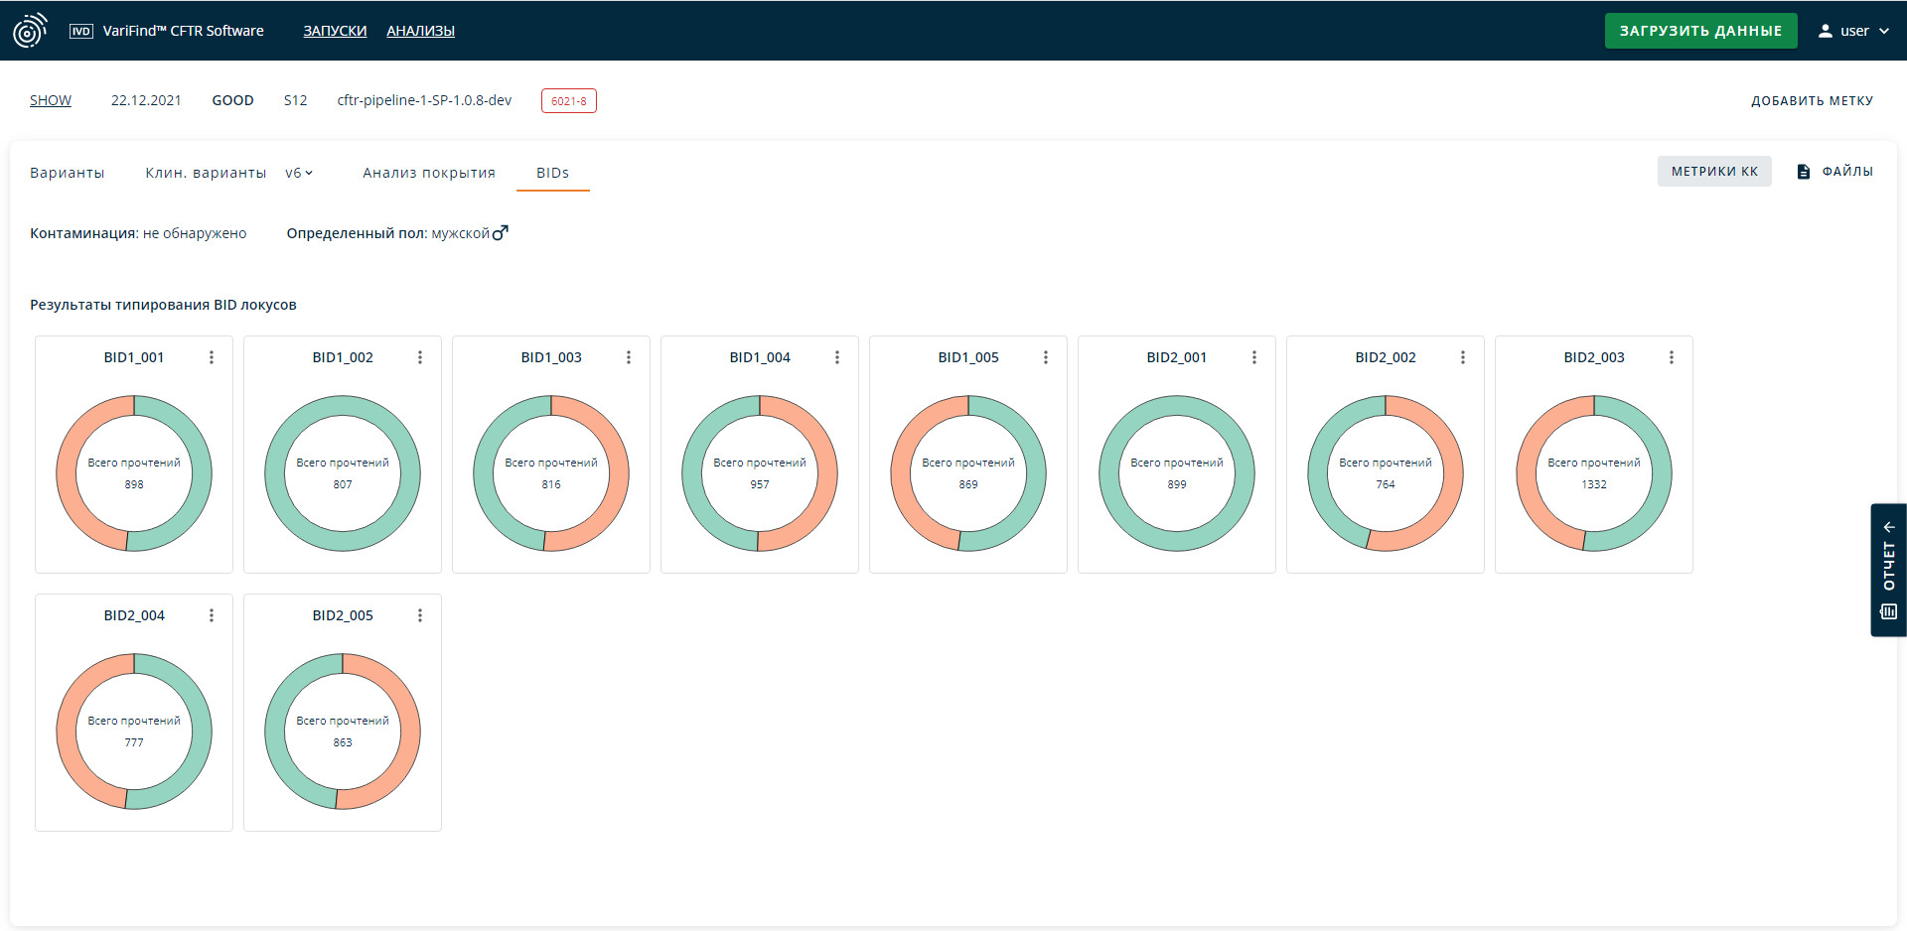1907x931 pixels.
Task: Open the ОТЧЕТ report side tab
Action: coord(1889,570)
